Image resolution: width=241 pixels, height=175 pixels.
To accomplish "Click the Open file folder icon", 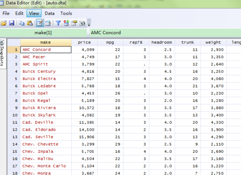I will click(x=4, y=23).
